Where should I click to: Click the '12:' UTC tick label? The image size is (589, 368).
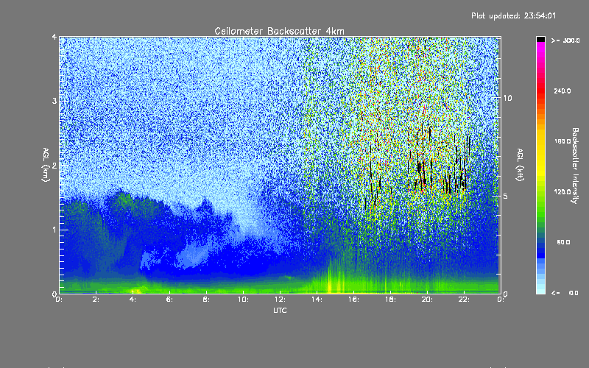pos(281,300)
